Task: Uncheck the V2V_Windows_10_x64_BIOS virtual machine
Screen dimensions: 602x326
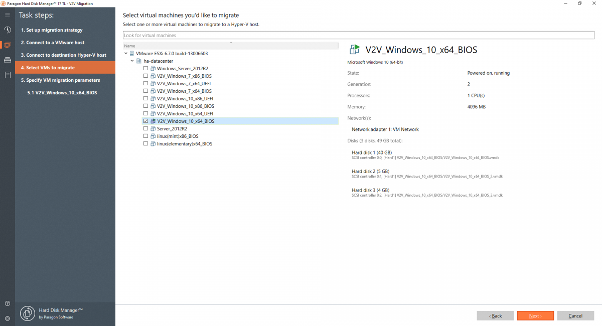Action: 145,121
